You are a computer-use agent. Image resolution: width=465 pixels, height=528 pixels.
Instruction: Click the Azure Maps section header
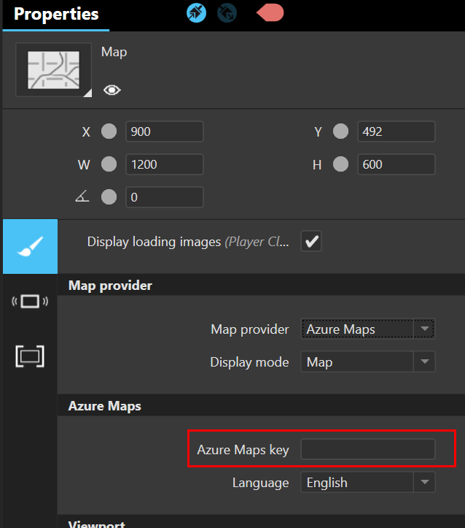105,405
